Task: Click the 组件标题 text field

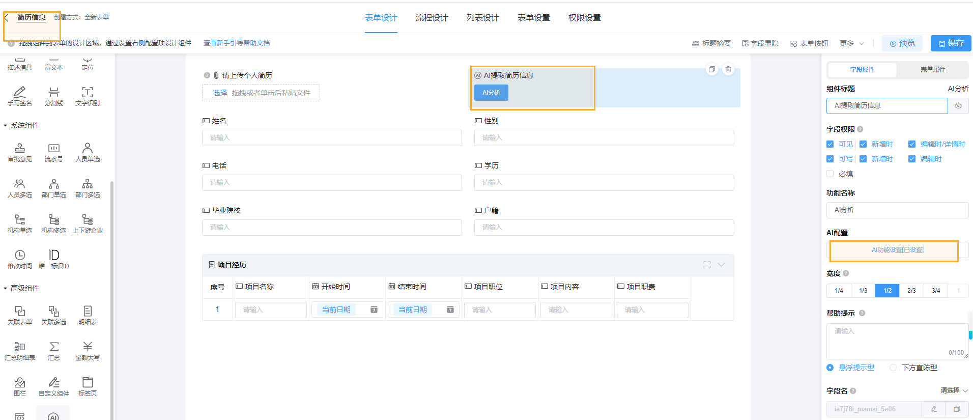Action: 887,106
